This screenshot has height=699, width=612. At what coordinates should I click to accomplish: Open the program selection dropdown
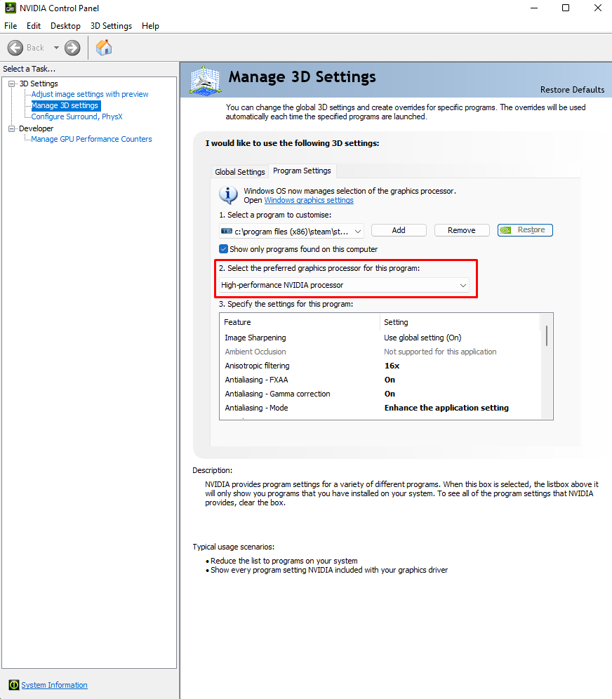pos(291,232)
